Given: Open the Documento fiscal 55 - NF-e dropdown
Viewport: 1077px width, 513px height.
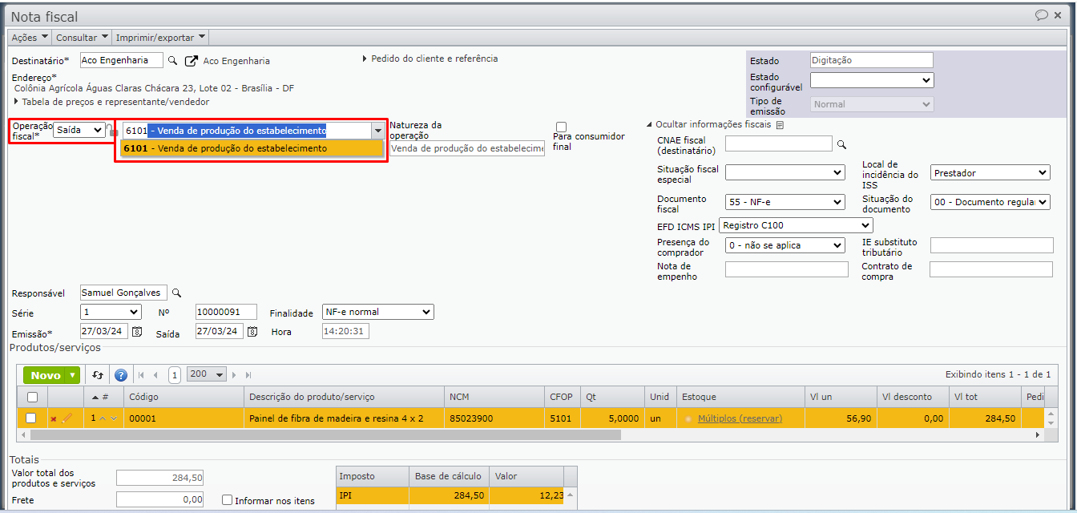Looking at the screenshot, I should pyautogui.click(x=785, y=202).
